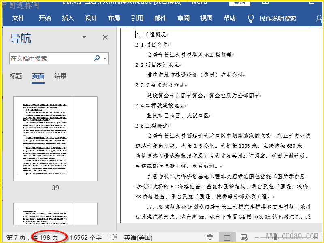Click the heading 2.1 项目名称
324x243 pixels.
click(x=151, y=45)
